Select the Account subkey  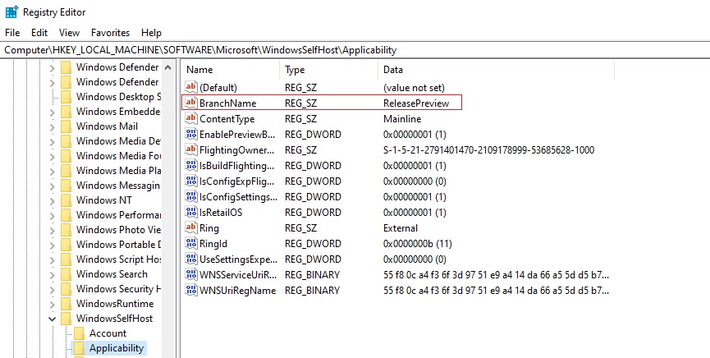pos(108,333)
